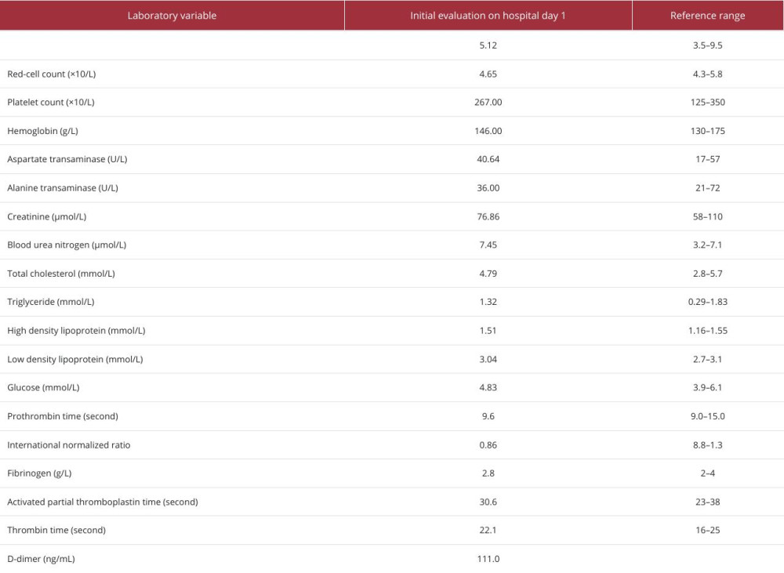Click the 'Aspartate transaminase (U/L)' label
The height and width of the screenshot is (573, 784).
[67, 159]
